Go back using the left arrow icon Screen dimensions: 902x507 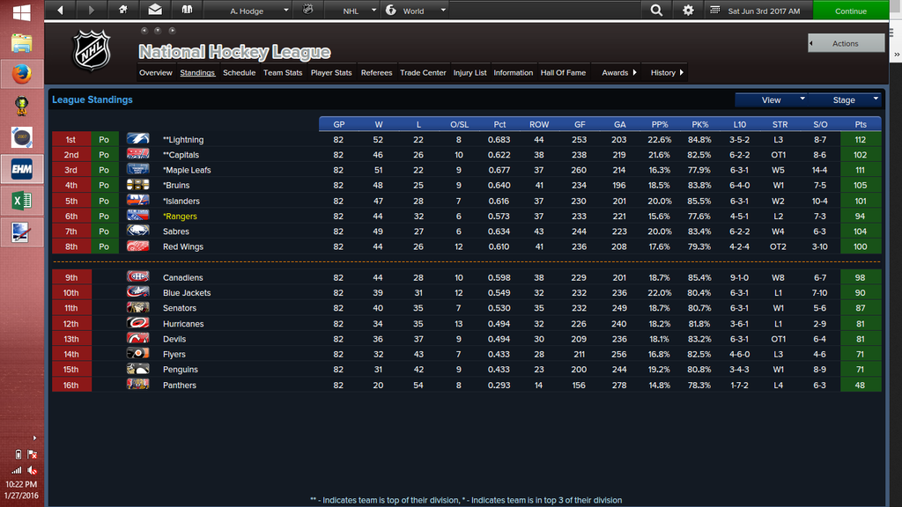[x=60, y=11]
